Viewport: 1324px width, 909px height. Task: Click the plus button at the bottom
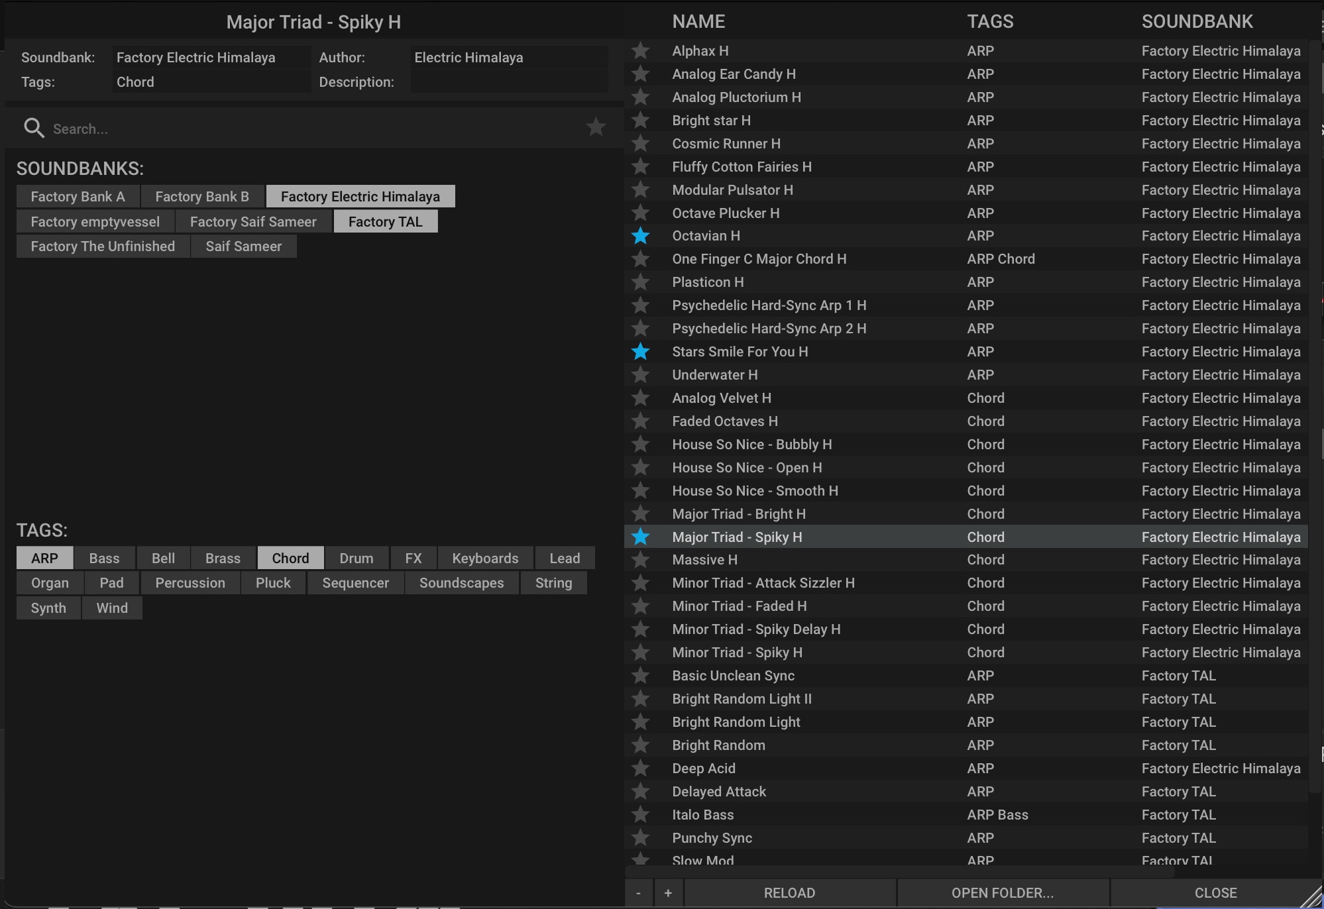pyautogui.click(x=668, y=892)
